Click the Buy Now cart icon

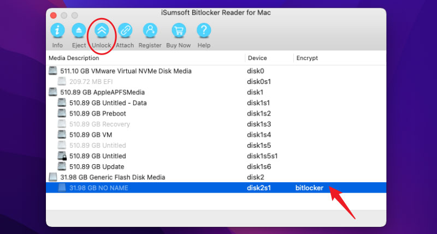pyautogui.click(x=179, y=31)
